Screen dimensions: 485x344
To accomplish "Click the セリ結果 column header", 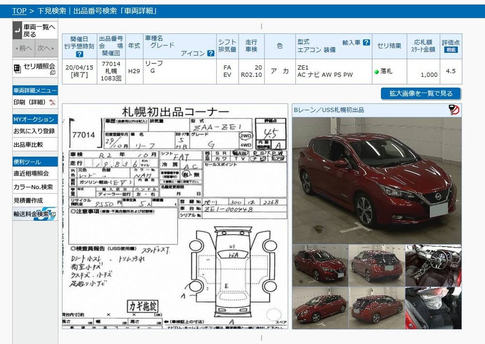I will pos(389,46).
